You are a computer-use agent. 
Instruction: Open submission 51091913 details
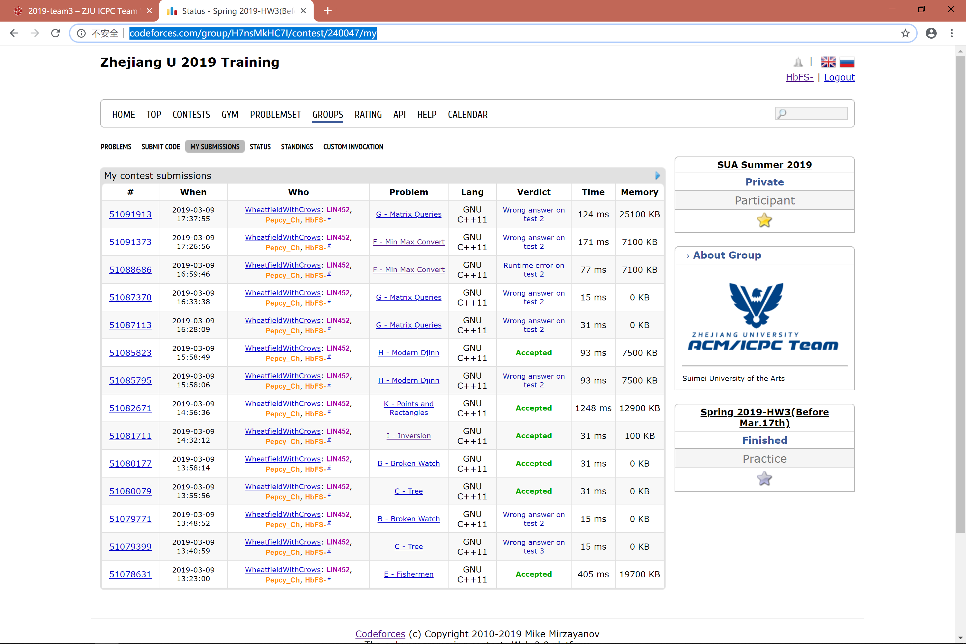pos(130,214)
